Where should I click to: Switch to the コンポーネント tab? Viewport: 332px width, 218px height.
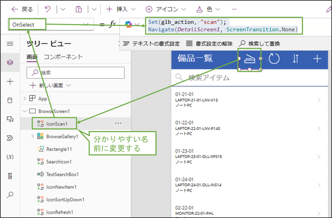pyautogui.click(x=63, y=57)
